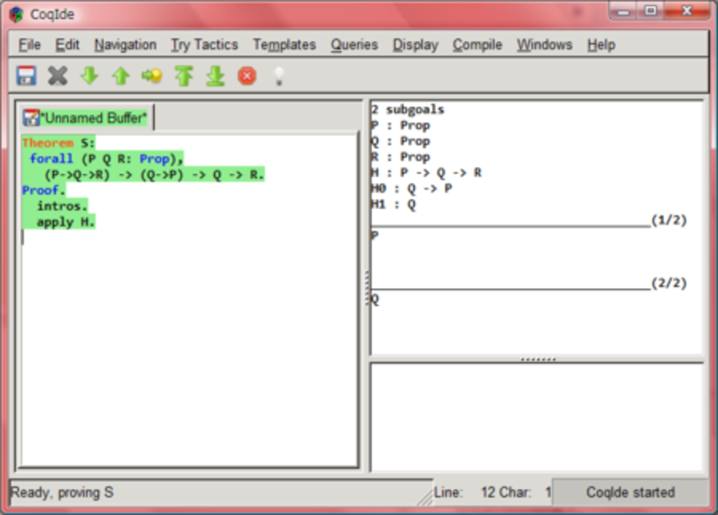Viewport: 718px width, 515px height.
Task: Click the 'Ready, proving S' status text
Action: 62,492
